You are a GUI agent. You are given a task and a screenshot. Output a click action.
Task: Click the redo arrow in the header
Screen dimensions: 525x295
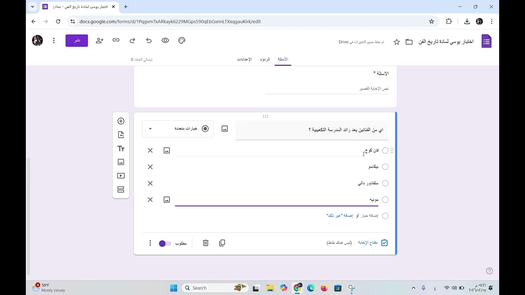(132, 41)
